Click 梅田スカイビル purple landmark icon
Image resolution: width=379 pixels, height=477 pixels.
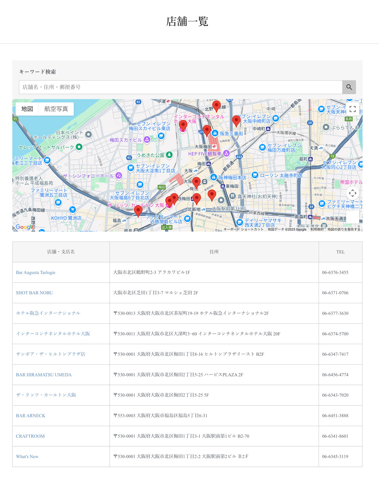147,140
